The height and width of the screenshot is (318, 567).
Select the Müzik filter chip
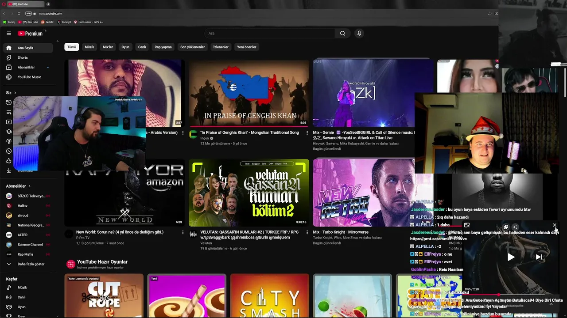(x=89, y=47)
